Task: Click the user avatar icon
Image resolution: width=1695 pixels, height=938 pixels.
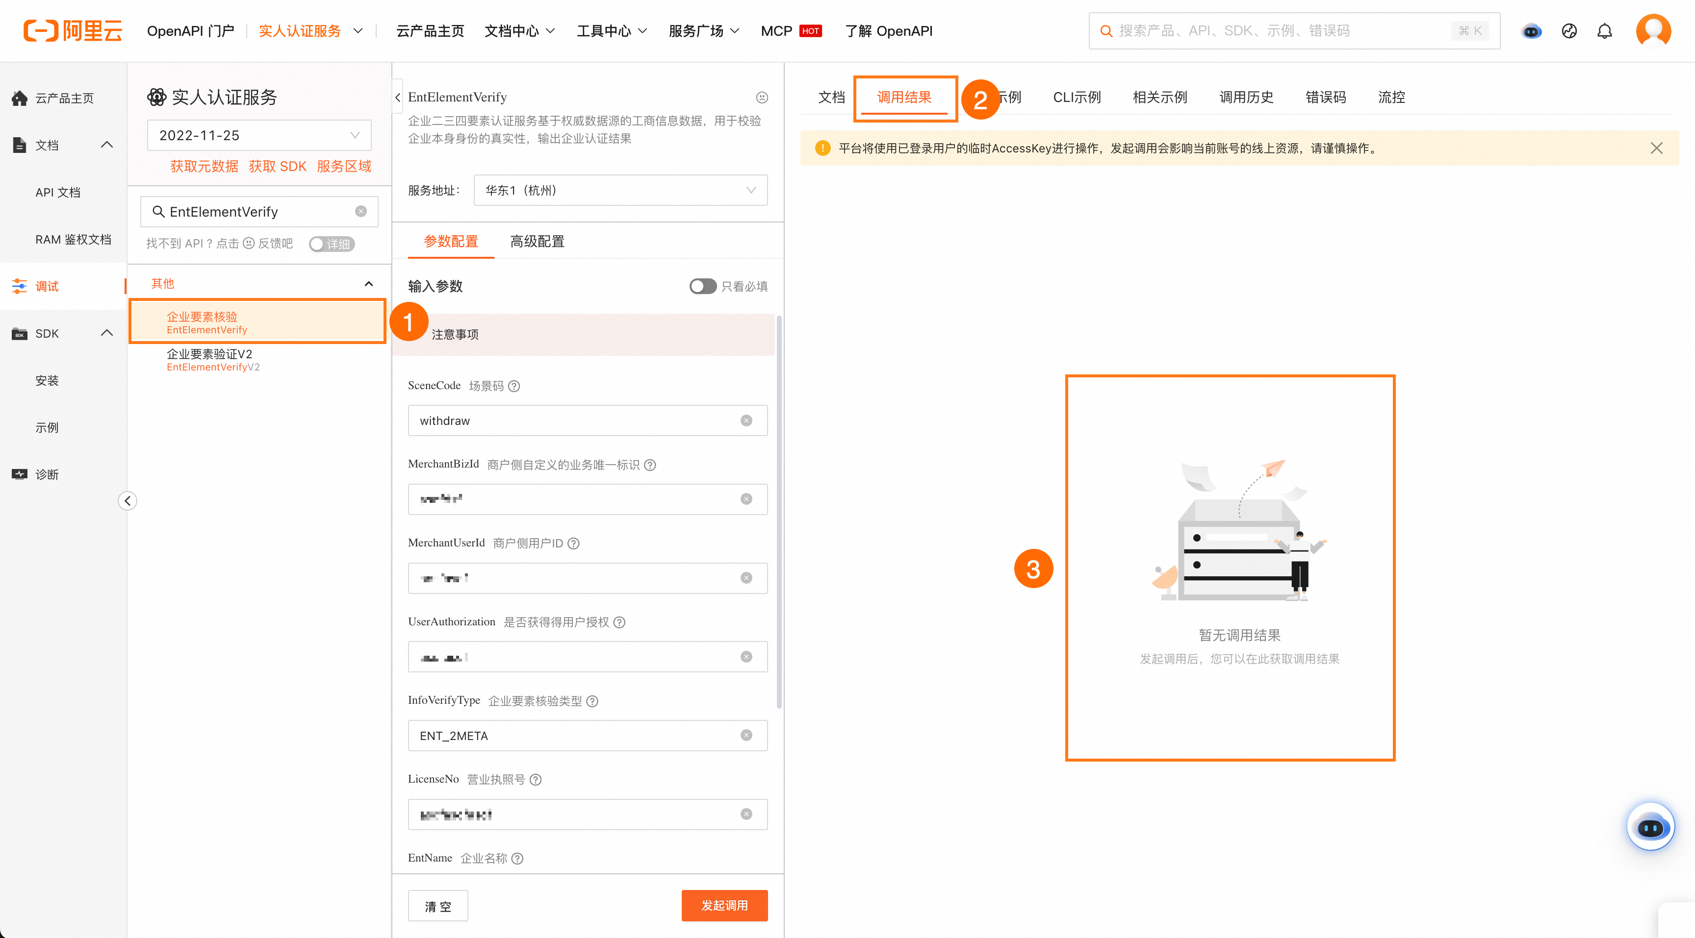Action: pos(1652,30)
